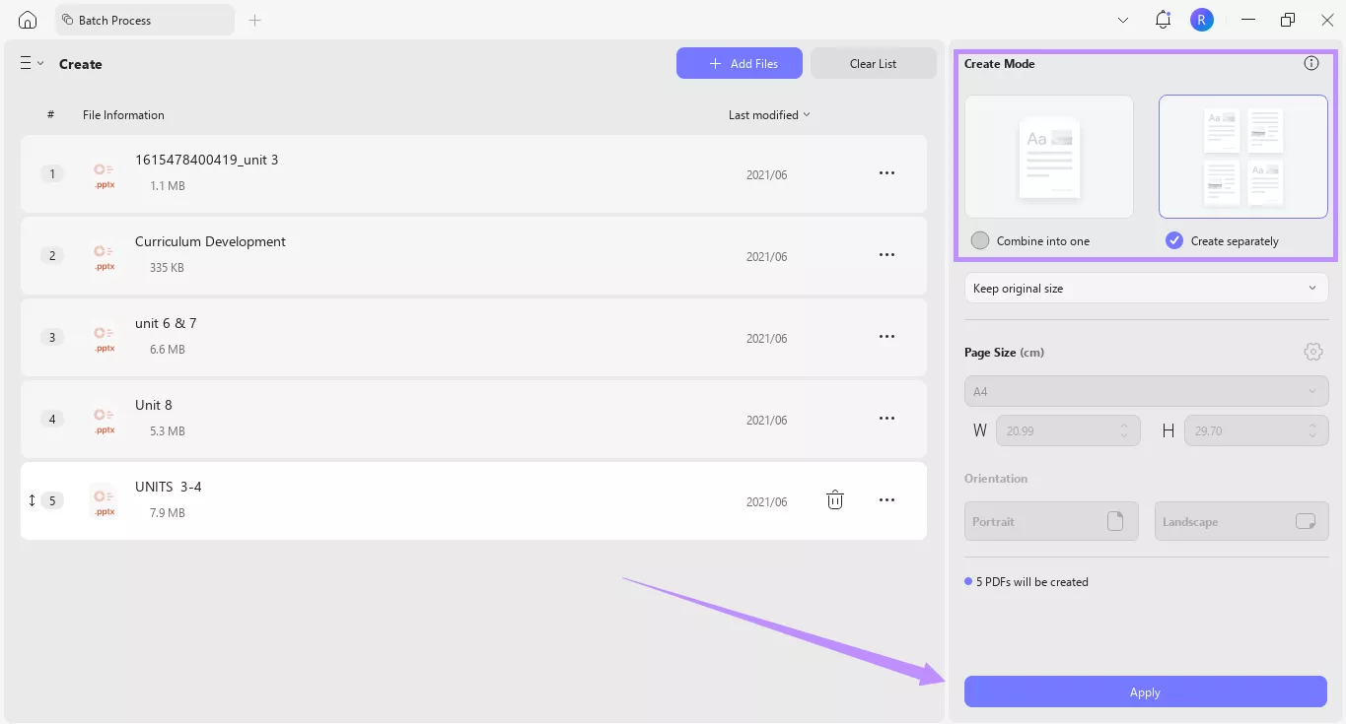The width and height of the screenshot is (1346, 724).
Task: Open Page Size settings via gear icon
Action: pyautogui.click(x=1312, y=352)
